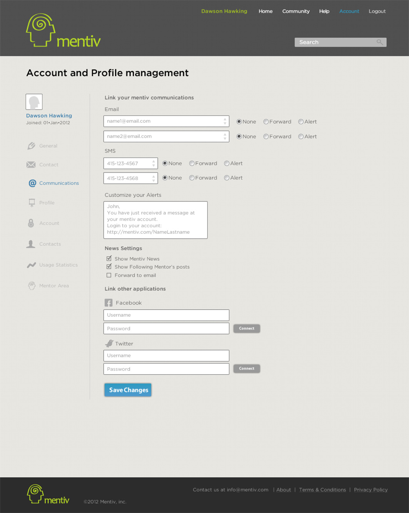Uncheck Show Mentiv News
409x513 pixels.
(x=109, y=258)
